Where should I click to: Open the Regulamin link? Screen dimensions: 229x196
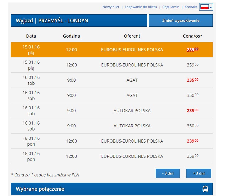coord(171,7)
